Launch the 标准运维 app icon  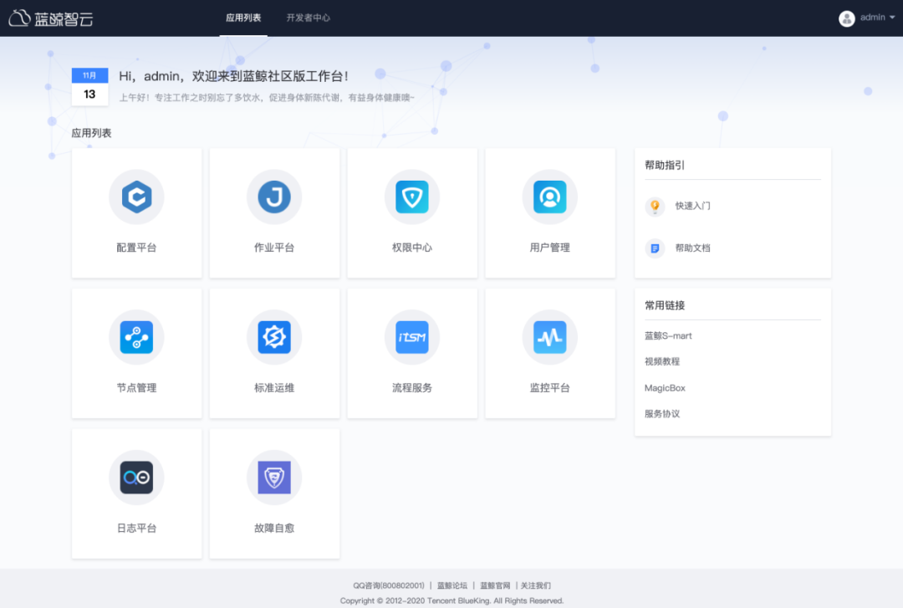pos(274,337)
